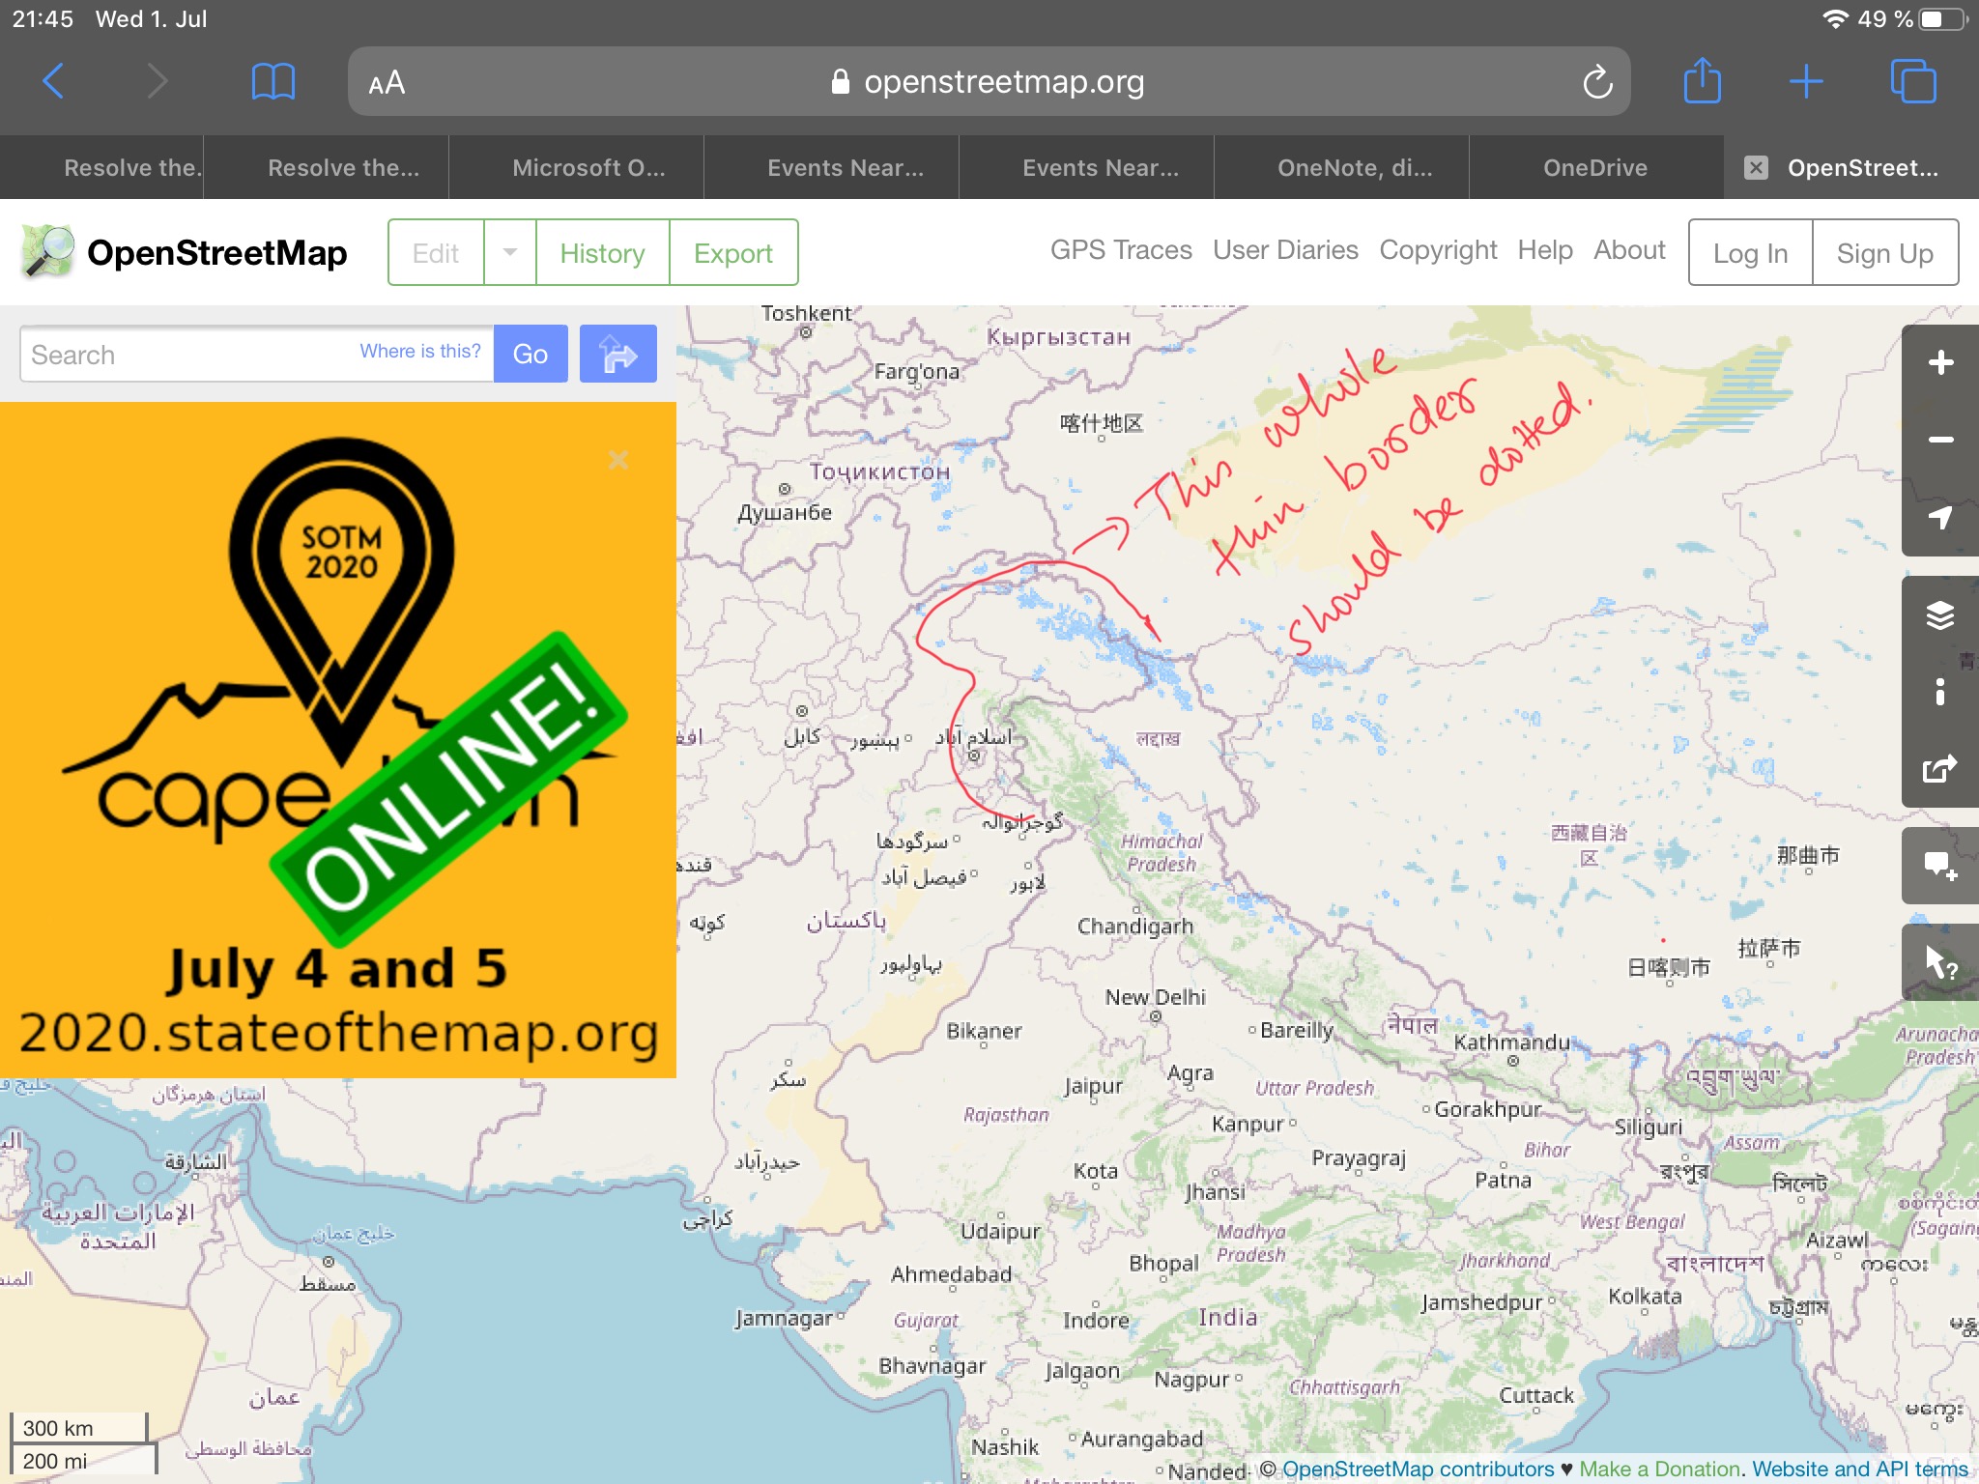Screen dimensions: 1979x1484
Task: Switch to the OneDrive tab
Action: click(1596, 167)
